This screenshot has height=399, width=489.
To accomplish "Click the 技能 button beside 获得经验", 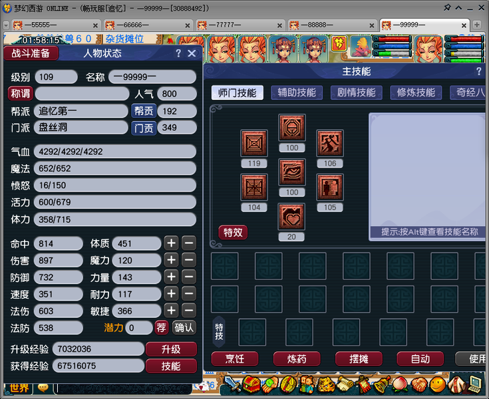I will [171, 366].
